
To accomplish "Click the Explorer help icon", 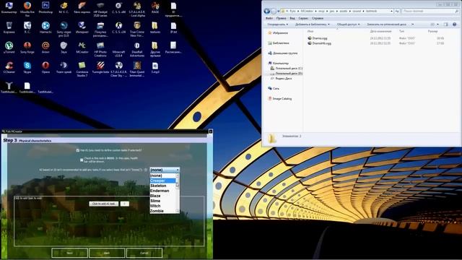I will coord(454,24).
